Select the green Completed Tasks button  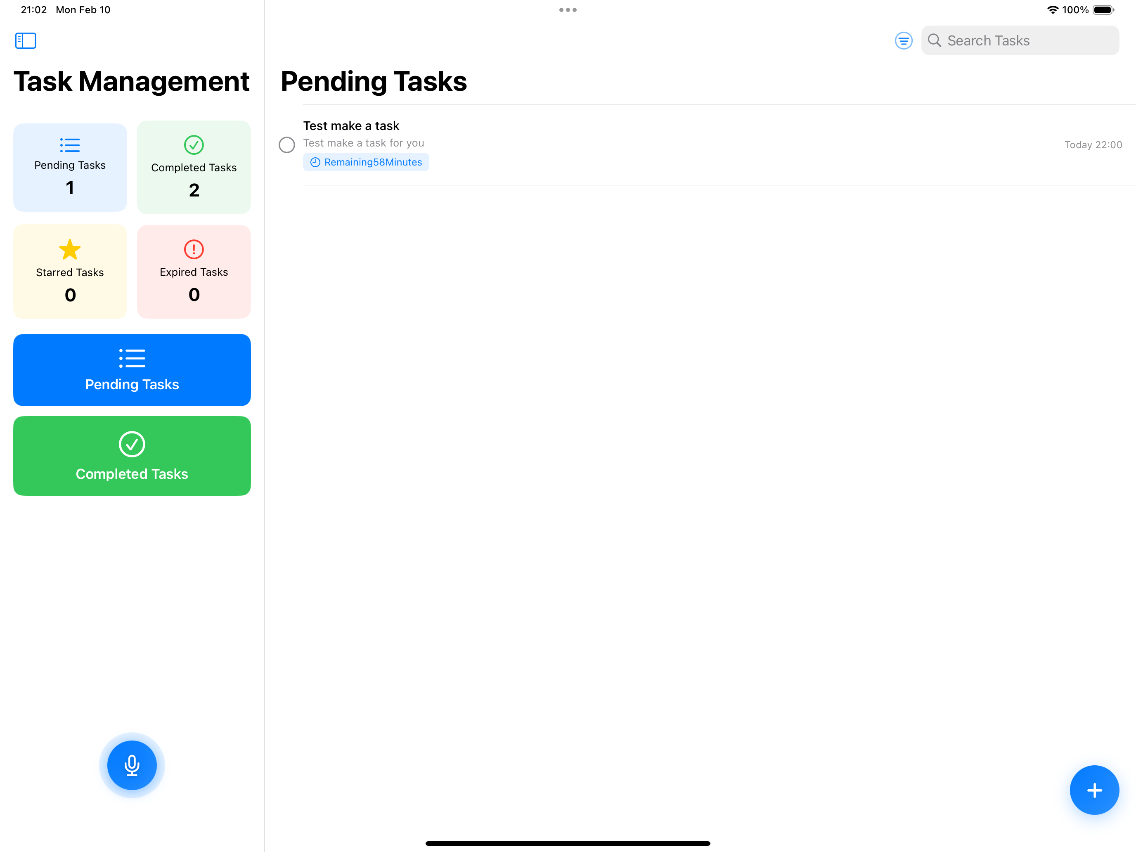click(x=132, y=456)
